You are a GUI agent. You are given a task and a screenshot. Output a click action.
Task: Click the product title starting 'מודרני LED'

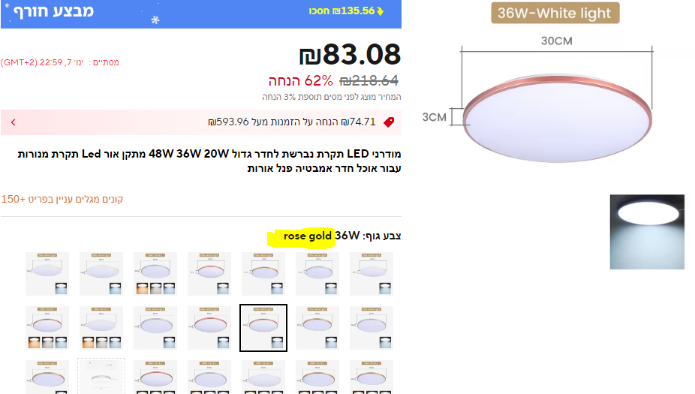(x=210, y=161)
